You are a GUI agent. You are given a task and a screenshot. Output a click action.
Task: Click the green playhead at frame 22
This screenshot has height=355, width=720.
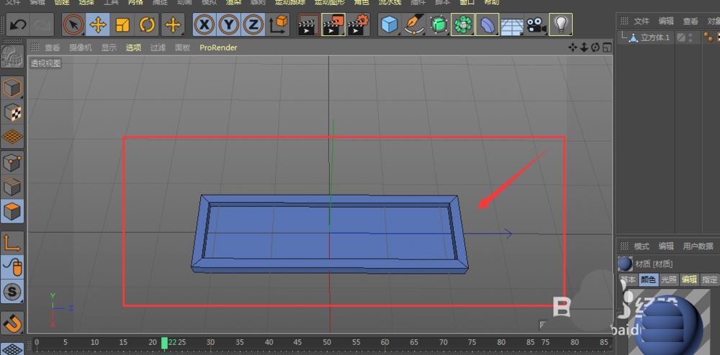pyautogui.click(x=164, y=343)
